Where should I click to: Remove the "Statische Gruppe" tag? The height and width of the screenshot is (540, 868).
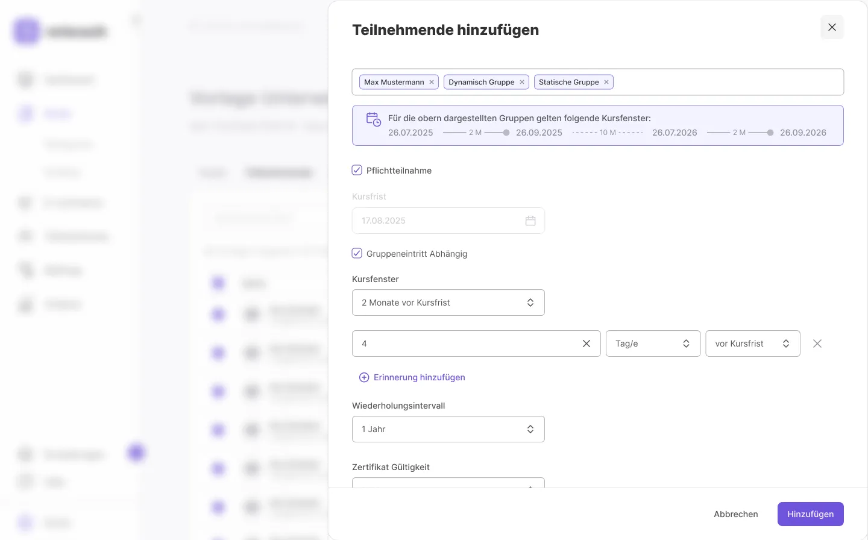[x=606, y=82]
